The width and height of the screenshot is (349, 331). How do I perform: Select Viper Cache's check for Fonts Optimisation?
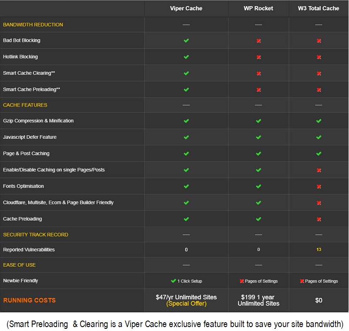pyautogui.click(x=186, y=187)
